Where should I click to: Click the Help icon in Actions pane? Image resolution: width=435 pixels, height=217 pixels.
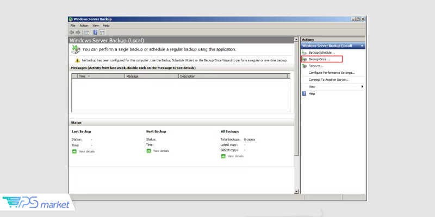point(304,93)
